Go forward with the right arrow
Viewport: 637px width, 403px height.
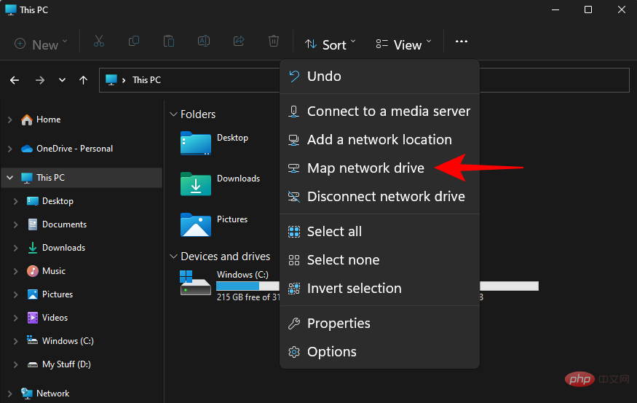pyautogui.click(x=40, y=80)
